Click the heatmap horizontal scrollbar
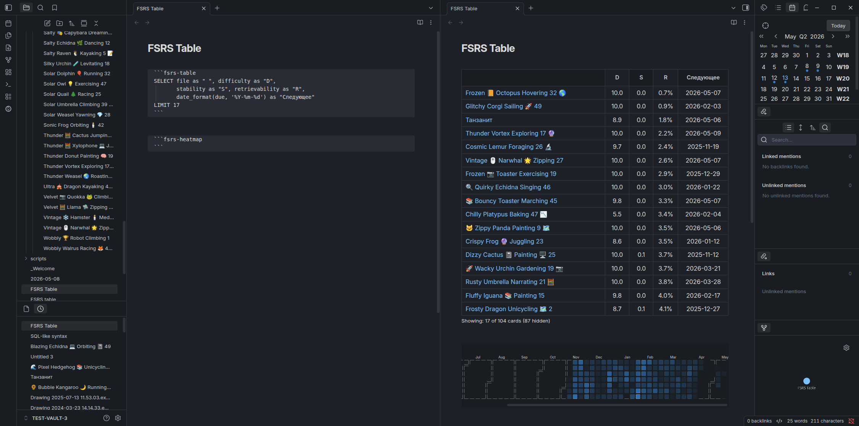Image resolution: width=859 pixels, height=426 pixels. tap(617, 405)
